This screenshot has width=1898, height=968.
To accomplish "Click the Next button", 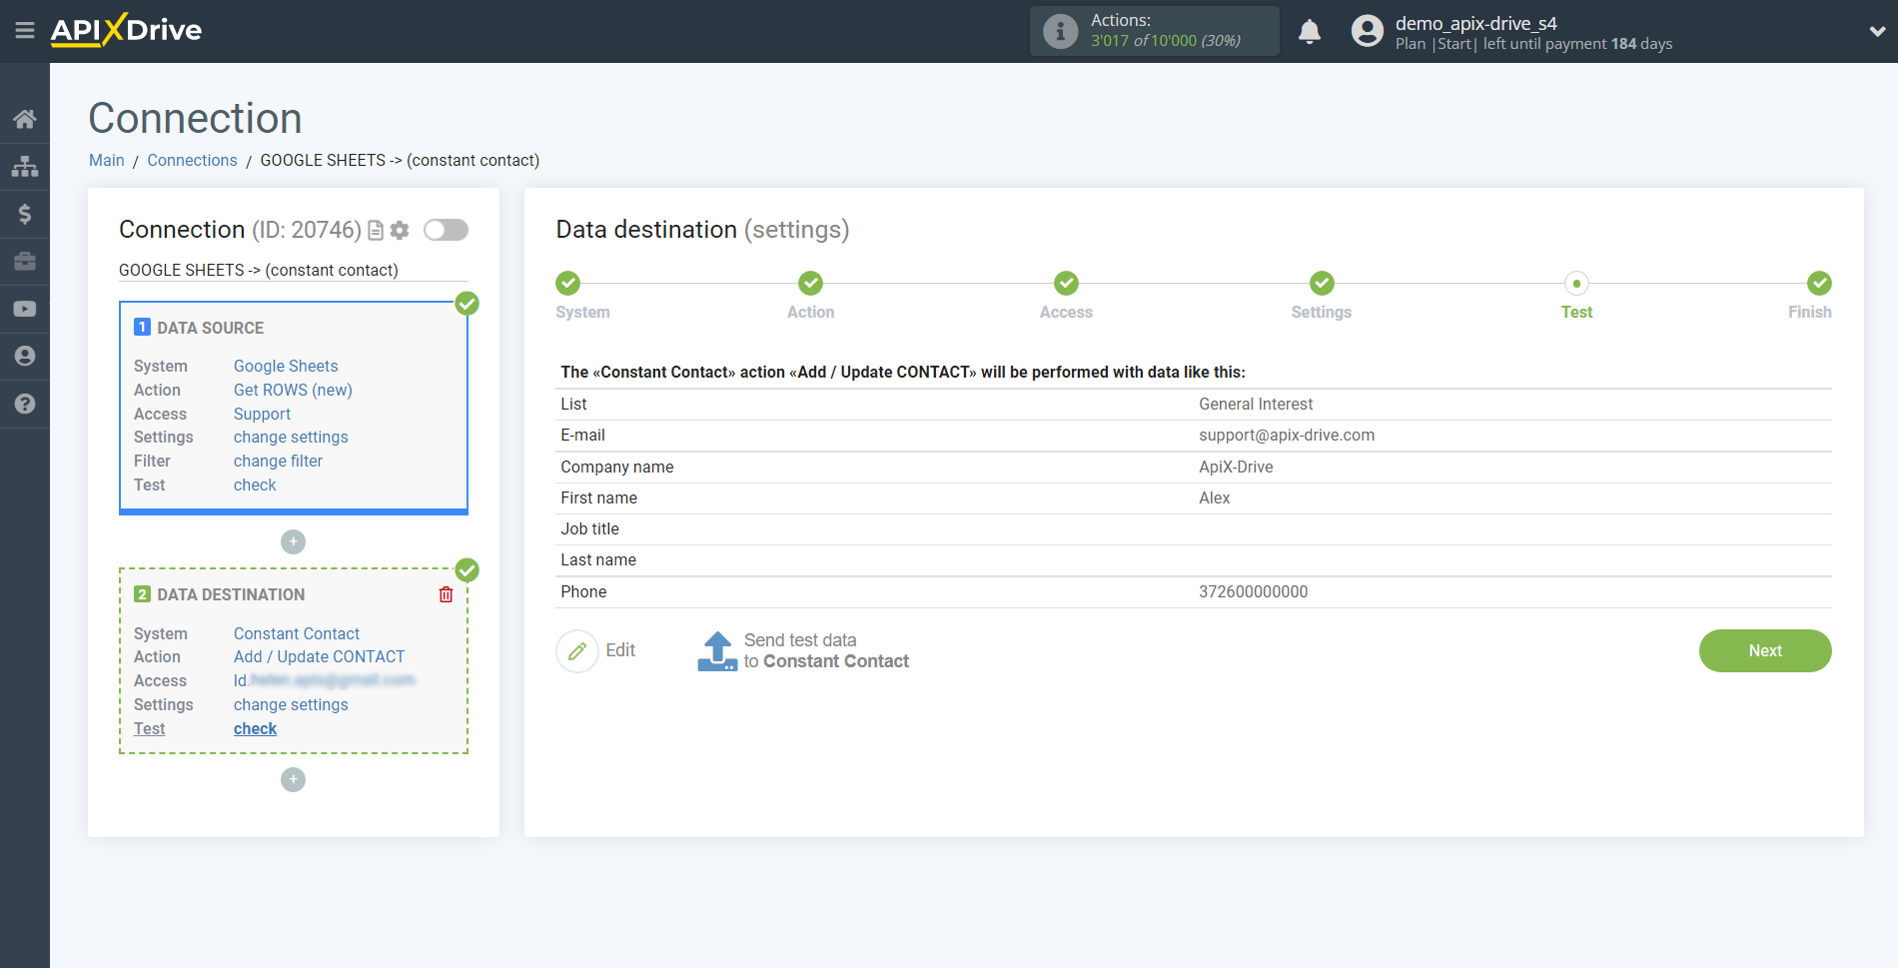I will click(x=1765, y=650).
